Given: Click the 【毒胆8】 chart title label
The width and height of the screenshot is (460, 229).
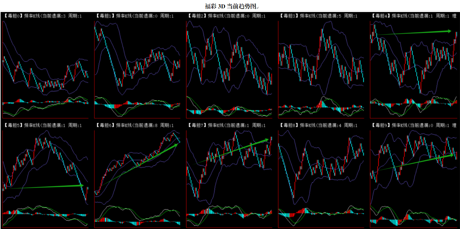Looking at the screenshot, I should pyautogui.click(x=288, y=125).
